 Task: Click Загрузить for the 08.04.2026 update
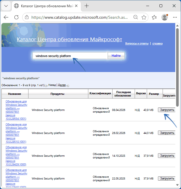click(167, 110)
